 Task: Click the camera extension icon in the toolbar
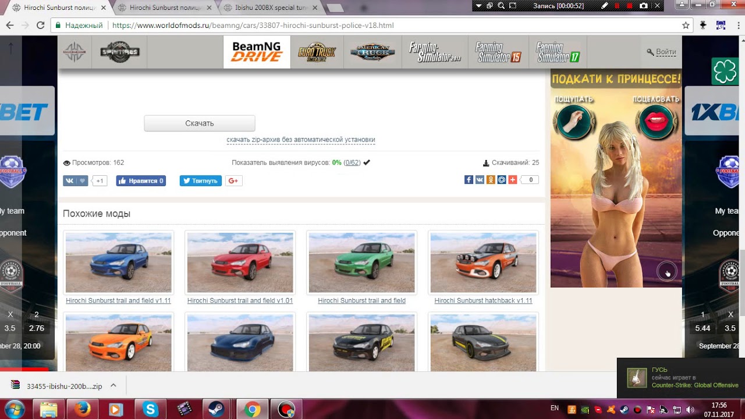click(x=703, y=26)
